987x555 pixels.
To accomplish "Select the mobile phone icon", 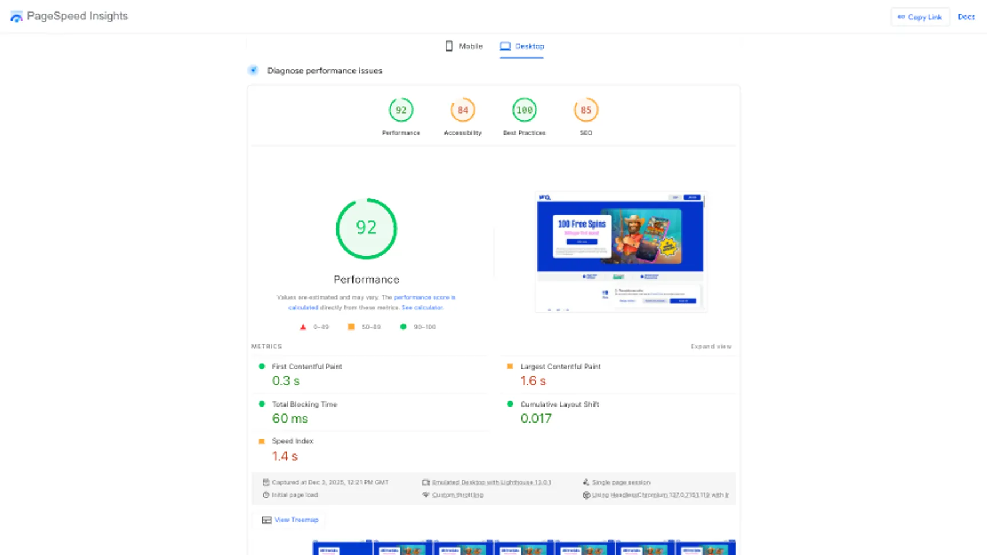I will (449, 46).
